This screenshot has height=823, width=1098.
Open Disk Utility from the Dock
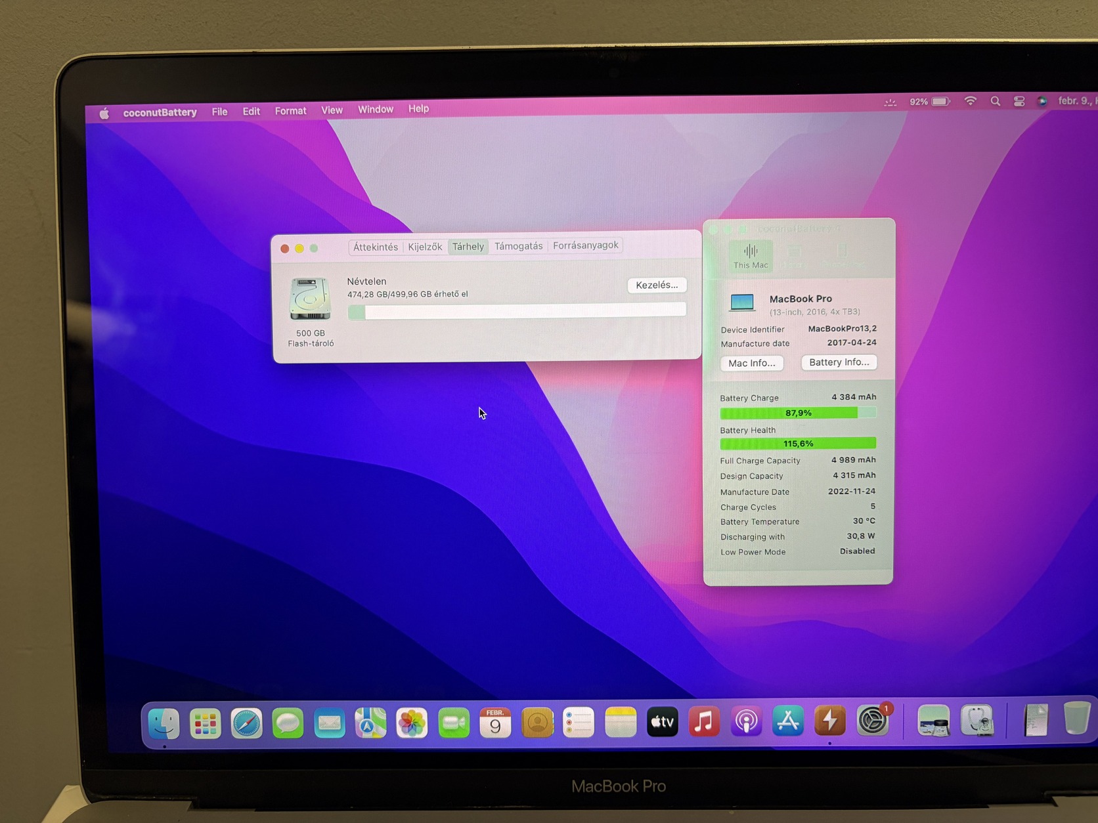[x=977, y=720]
